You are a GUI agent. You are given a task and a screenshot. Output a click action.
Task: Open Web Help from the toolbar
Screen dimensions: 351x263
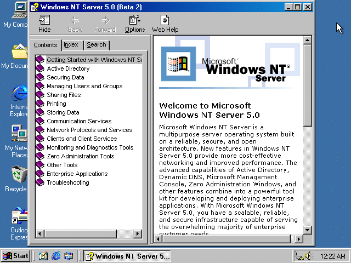165,24
